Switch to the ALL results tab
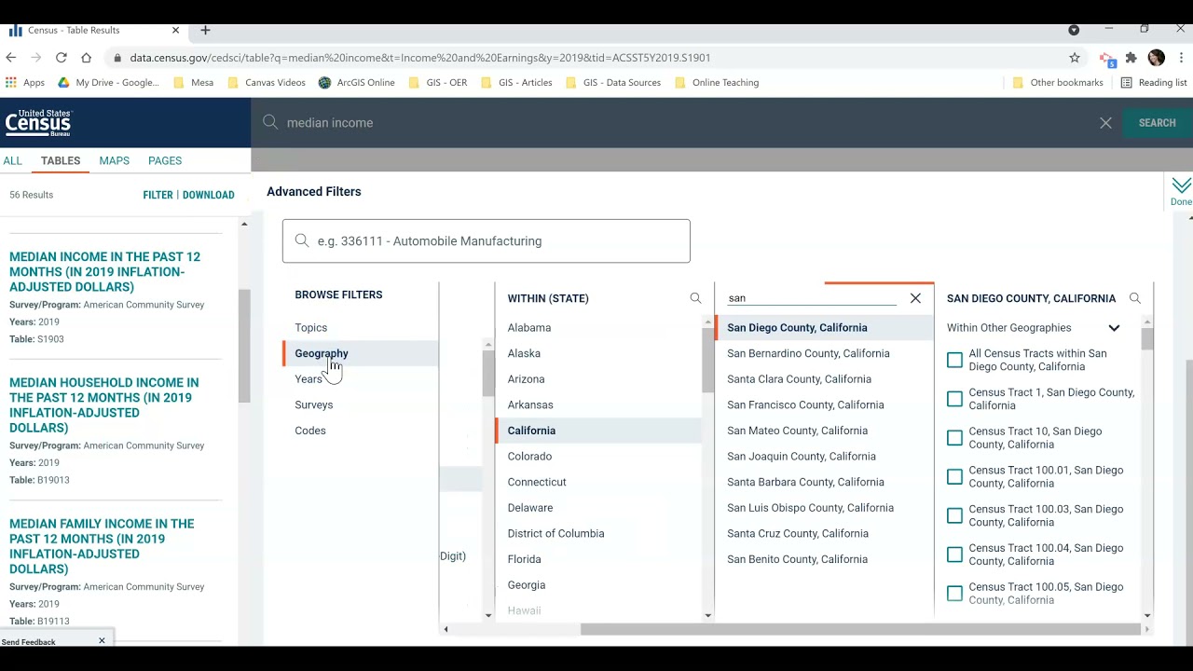This screenshot has width=1193, height=671. click(12, 160)
